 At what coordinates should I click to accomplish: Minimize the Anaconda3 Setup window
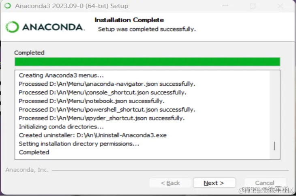tap(225, 6)
